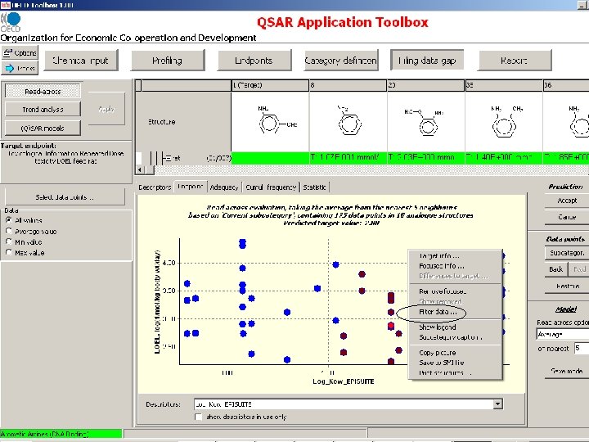Select the Max value radio button
Screen dimensions: 589x442
9,252
